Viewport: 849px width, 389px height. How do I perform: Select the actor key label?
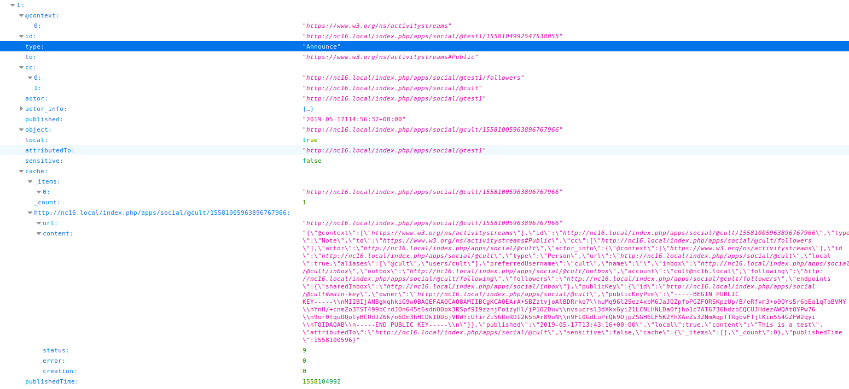(x=37, y=98)
